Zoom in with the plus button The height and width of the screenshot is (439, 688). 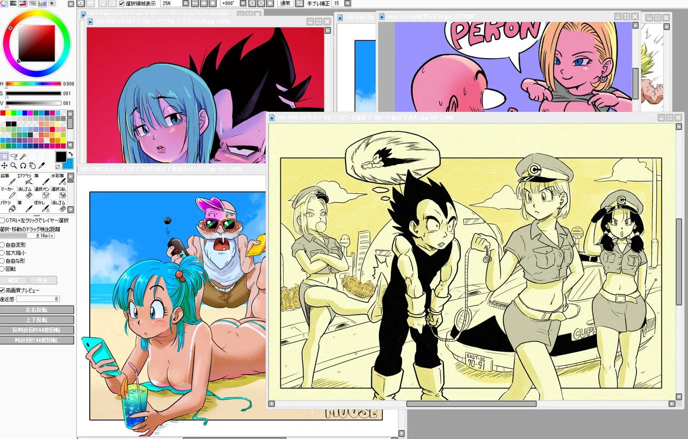pos(204,3)
